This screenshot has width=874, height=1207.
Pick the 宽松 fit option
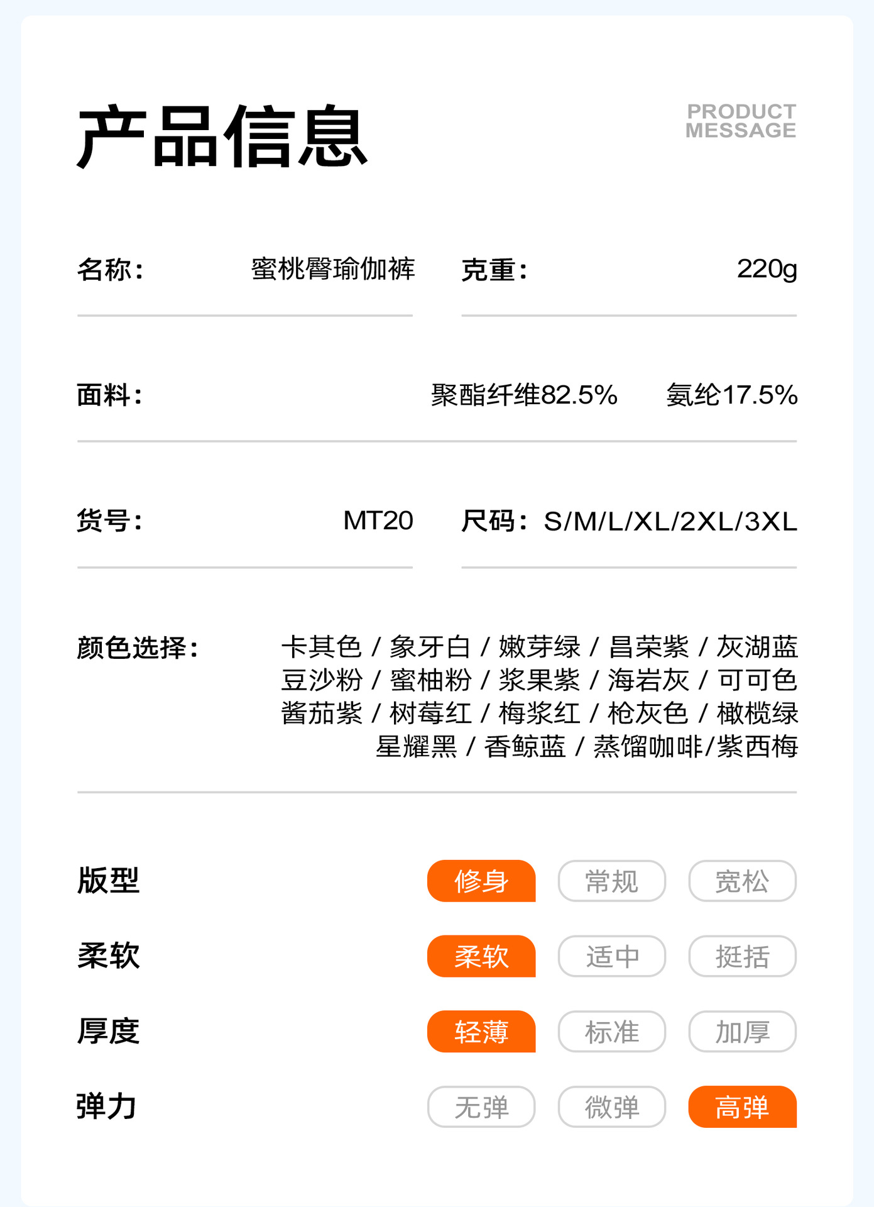[742, 881]
